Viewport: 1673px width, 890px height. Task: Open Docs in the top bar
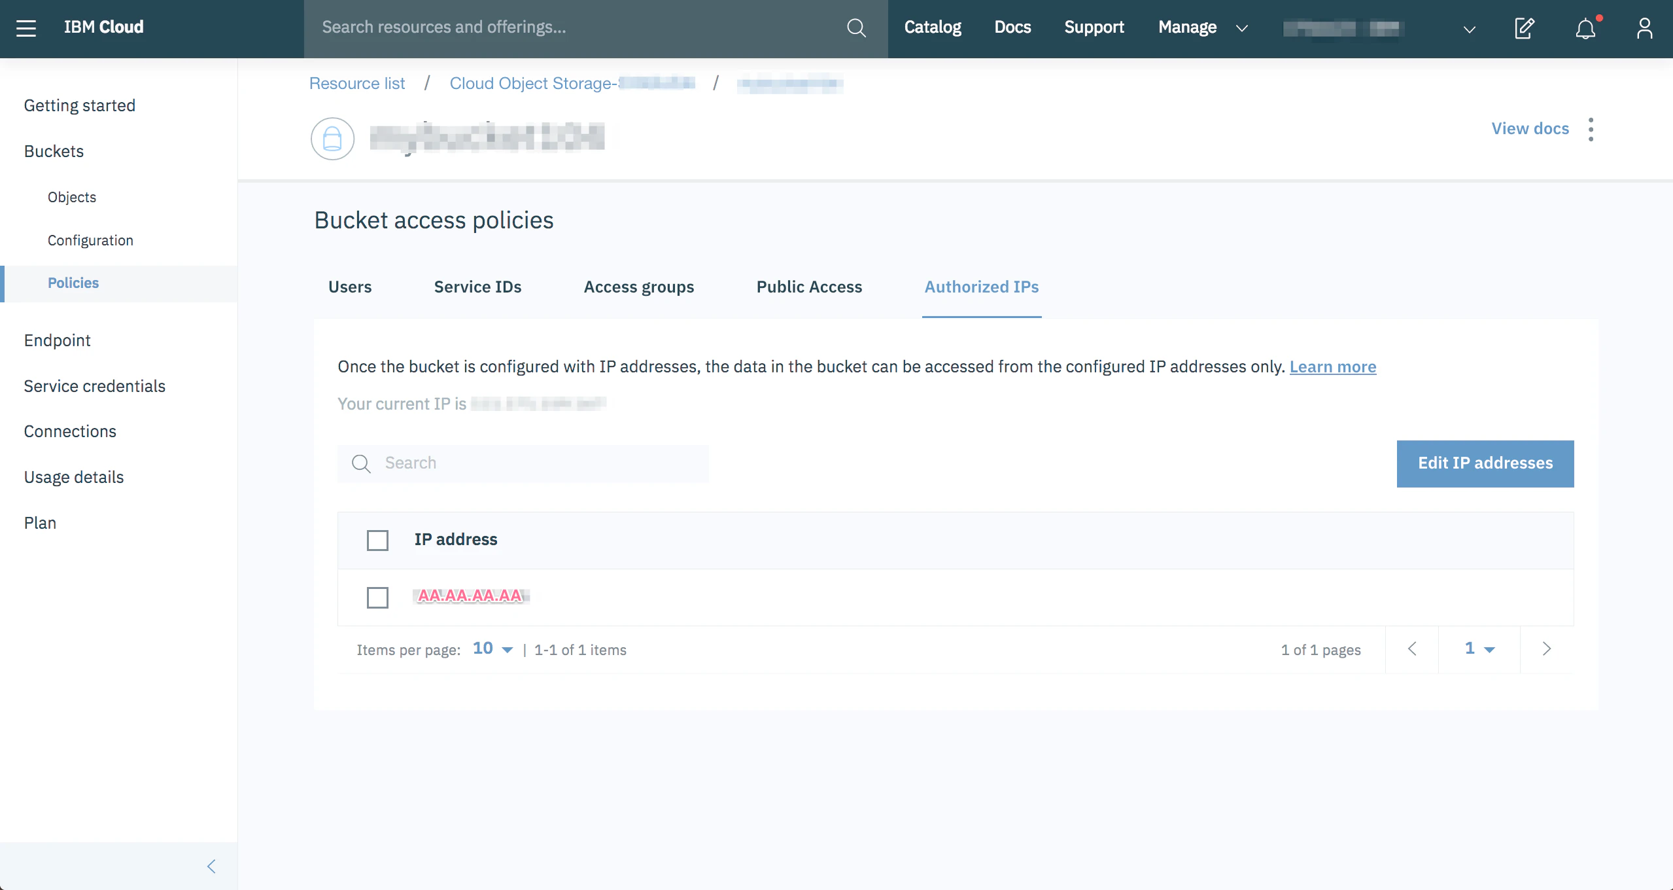(x=1012, y=27)
